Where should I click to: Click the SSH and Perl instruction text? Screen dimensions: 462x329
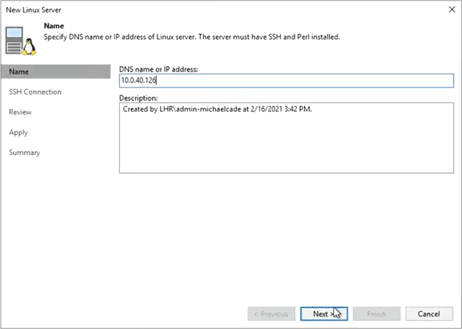pyautogui.click(x=191, y=36)
